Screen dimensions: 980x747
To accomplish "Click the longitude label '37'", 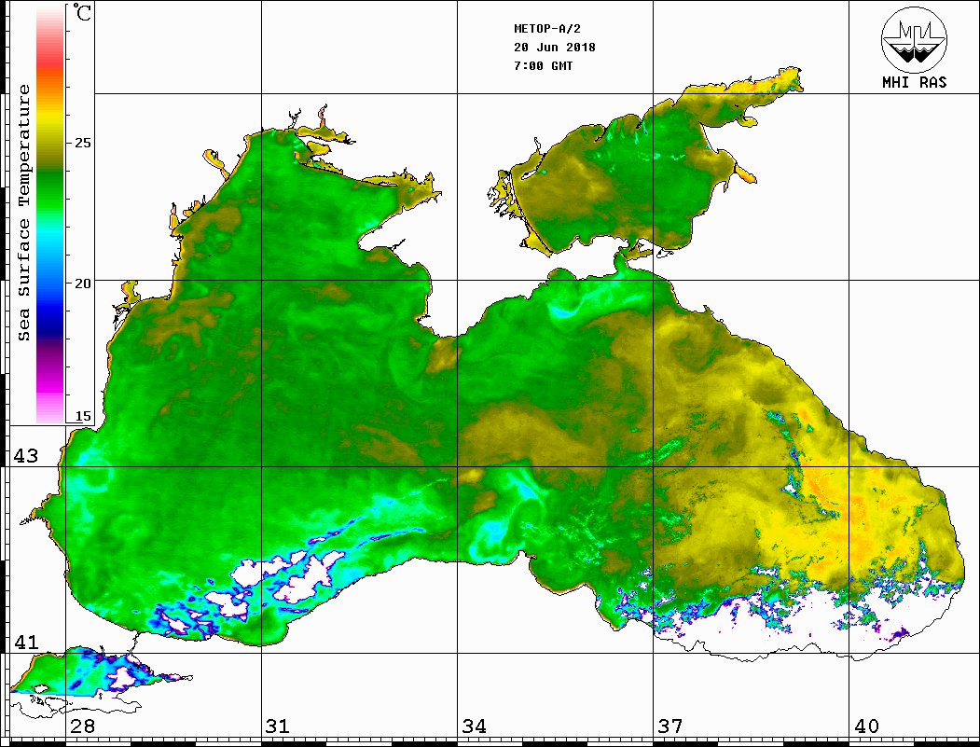I will [670, 726].
